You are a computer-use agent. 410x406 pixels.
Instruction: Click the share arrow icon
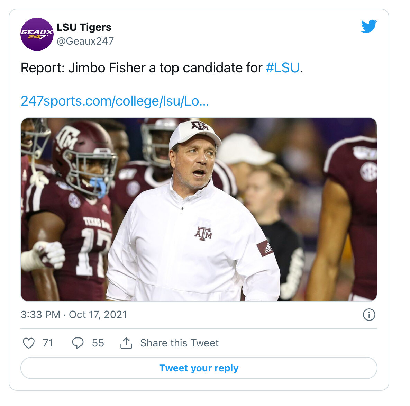tap(126, 343)
